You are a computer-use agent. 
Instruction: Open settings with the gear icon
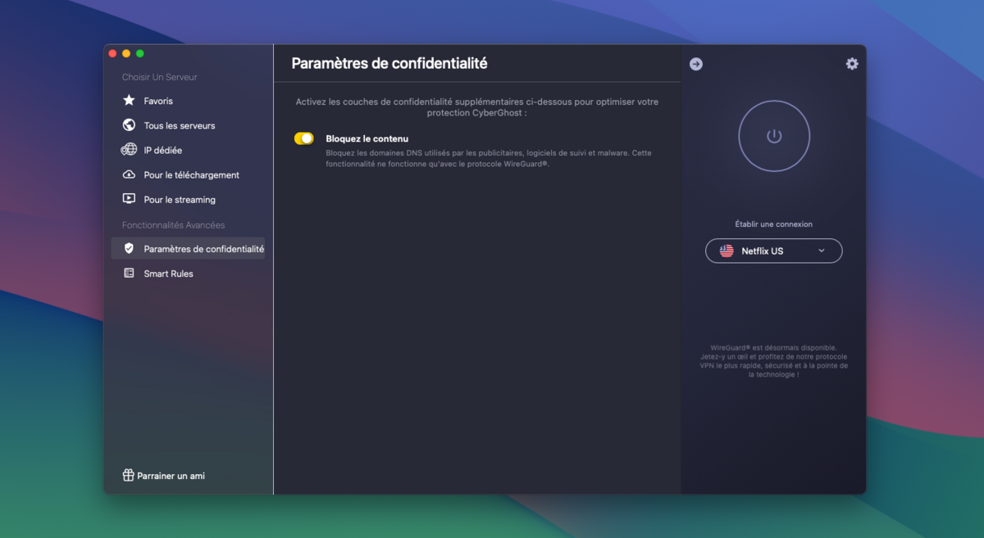tap(852, 64)
